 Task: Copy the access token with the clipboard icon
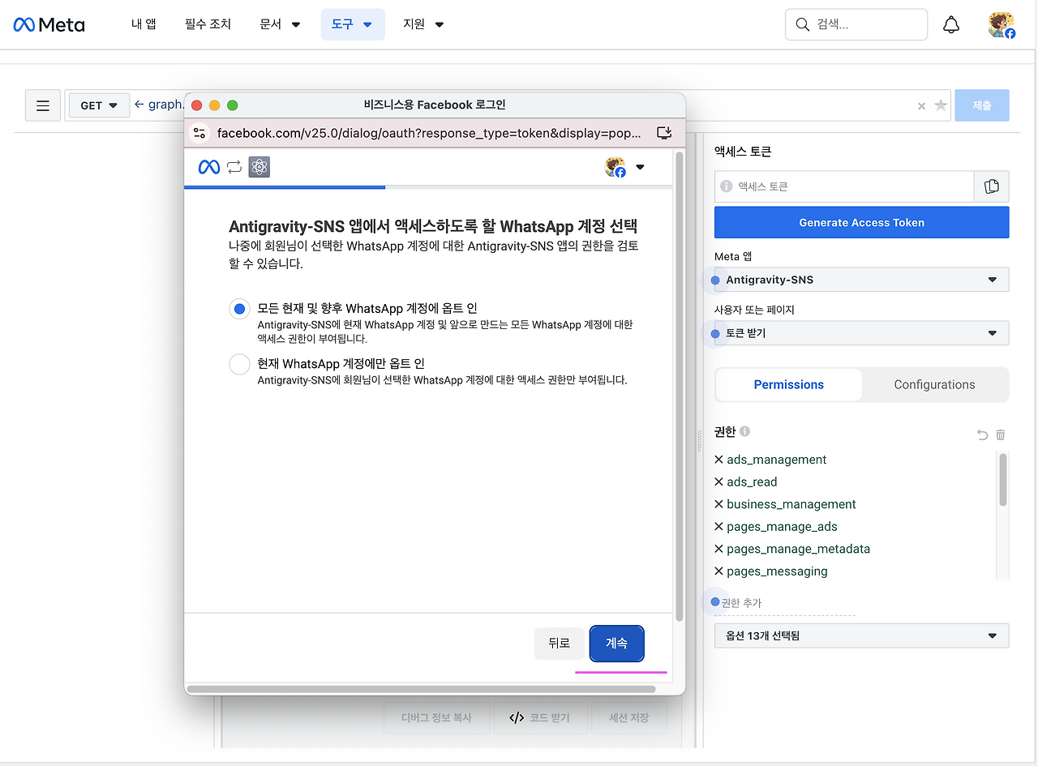click(x=992, y=186)
